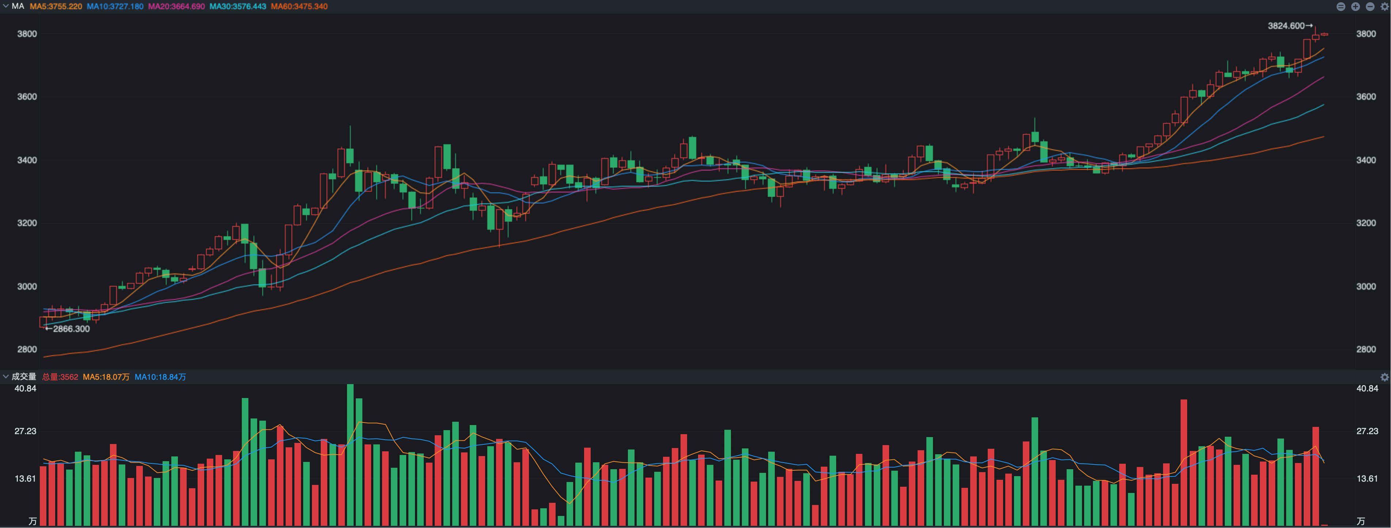Open 成交量 panel settings gear

click(1384, 377)
